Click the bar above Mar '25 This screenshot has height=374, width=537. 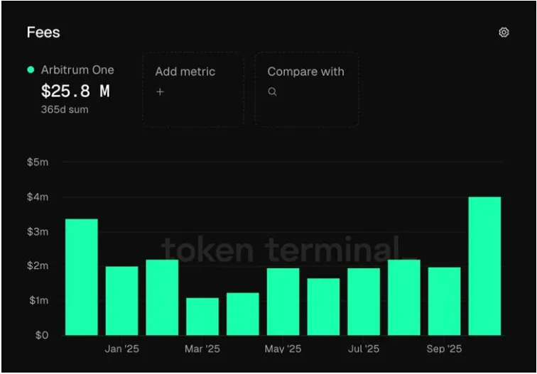pyautogui.click(x=202, y=316)
